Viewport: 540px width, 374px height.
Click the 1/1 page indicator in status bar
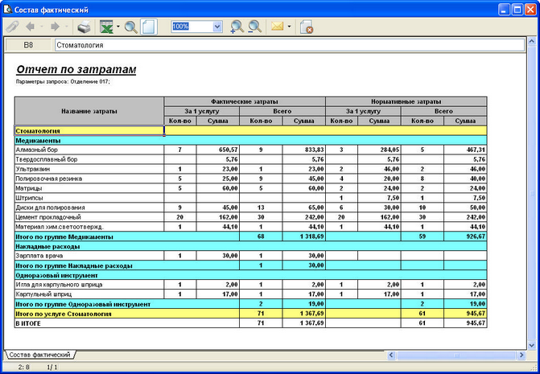[52, 367]
